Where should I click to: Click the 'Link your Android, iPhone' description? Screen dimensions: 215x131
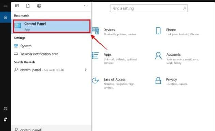click(183, 34)
